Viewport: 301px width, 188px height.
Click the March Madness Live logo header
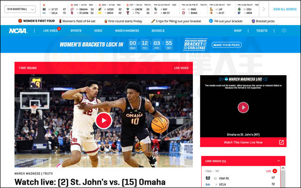click(243, 79)
